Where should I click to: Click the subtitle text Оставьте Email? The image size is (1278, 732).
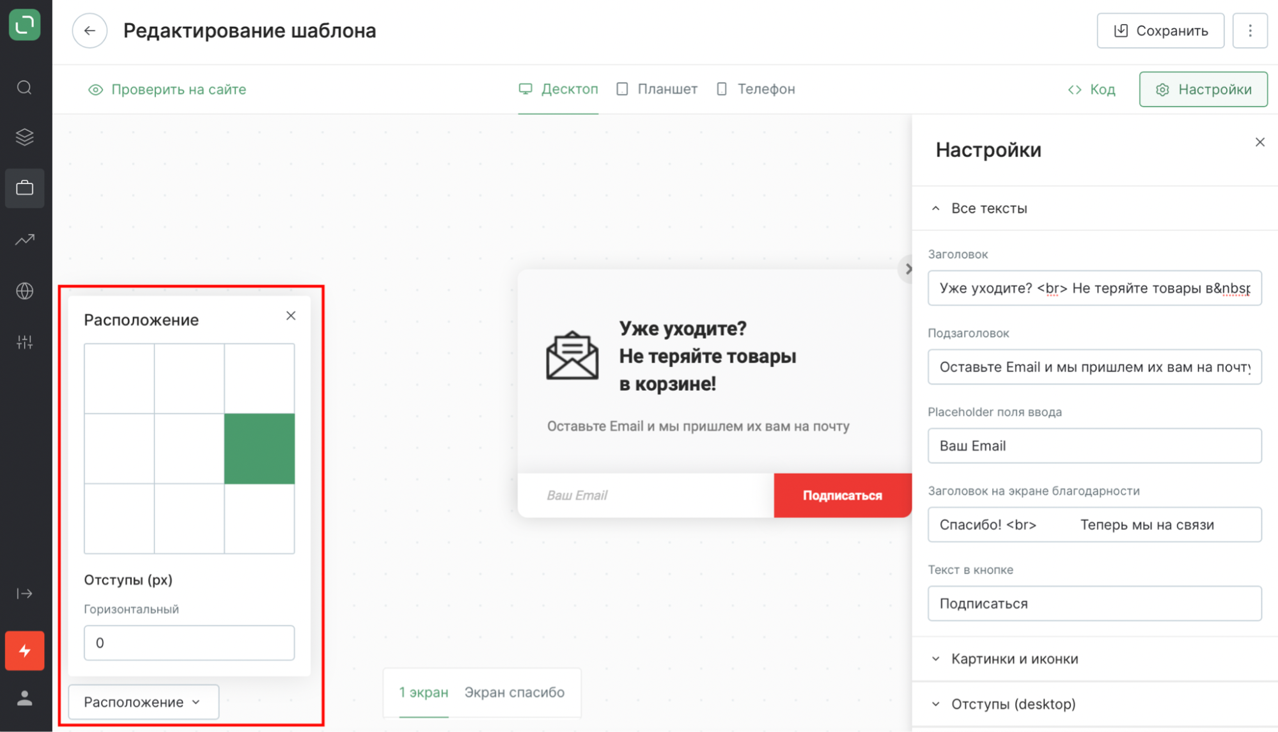(698, 426)
